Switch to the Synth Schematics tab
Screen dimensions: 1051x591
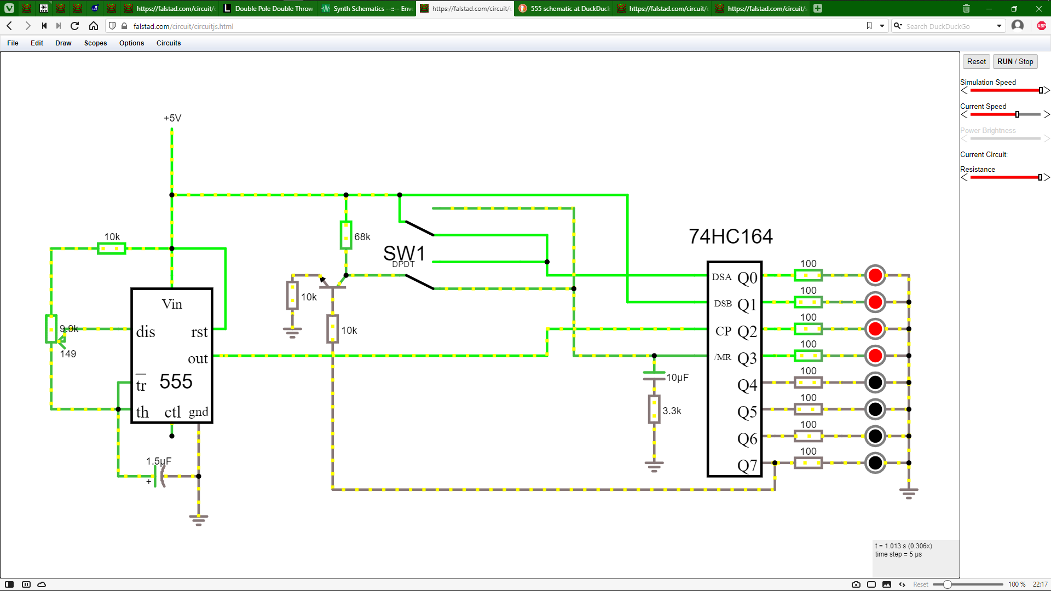367,8
